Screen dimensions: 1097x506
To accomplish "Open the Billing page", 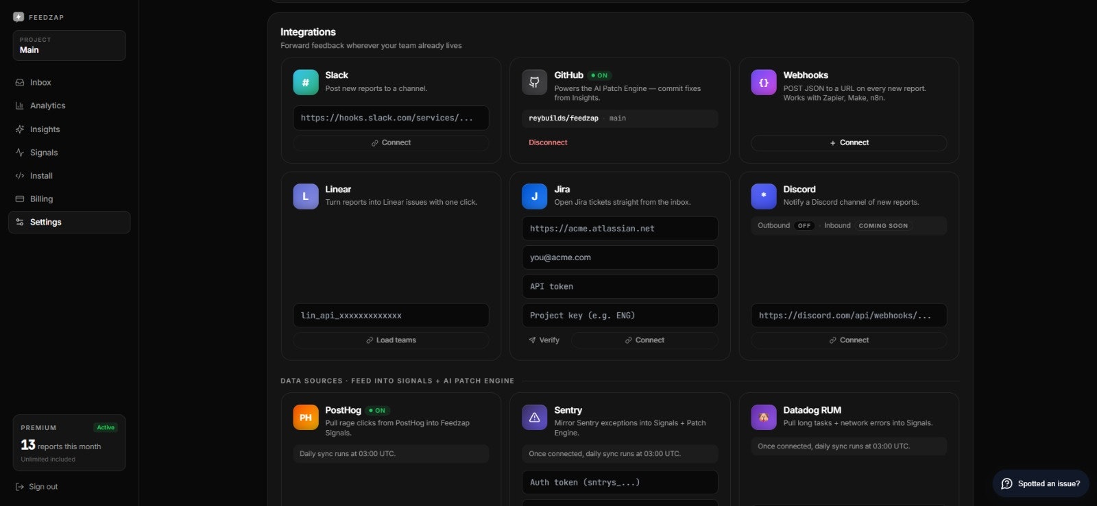I will [x=69, y=199].
